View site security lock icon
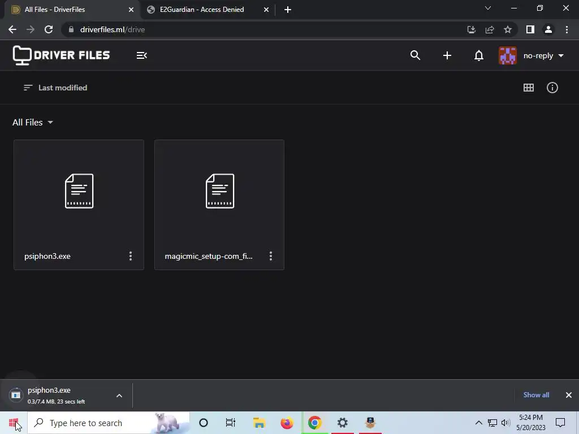The height and width of the screenshot is (434, 579). (71, 29)
